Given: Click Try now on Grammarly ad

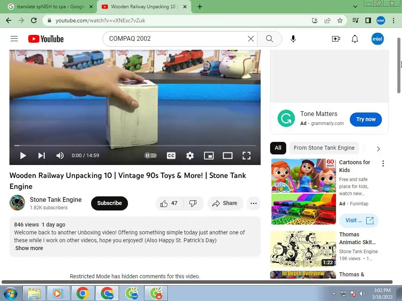Looking at the screenshot, I should (366, 119).
